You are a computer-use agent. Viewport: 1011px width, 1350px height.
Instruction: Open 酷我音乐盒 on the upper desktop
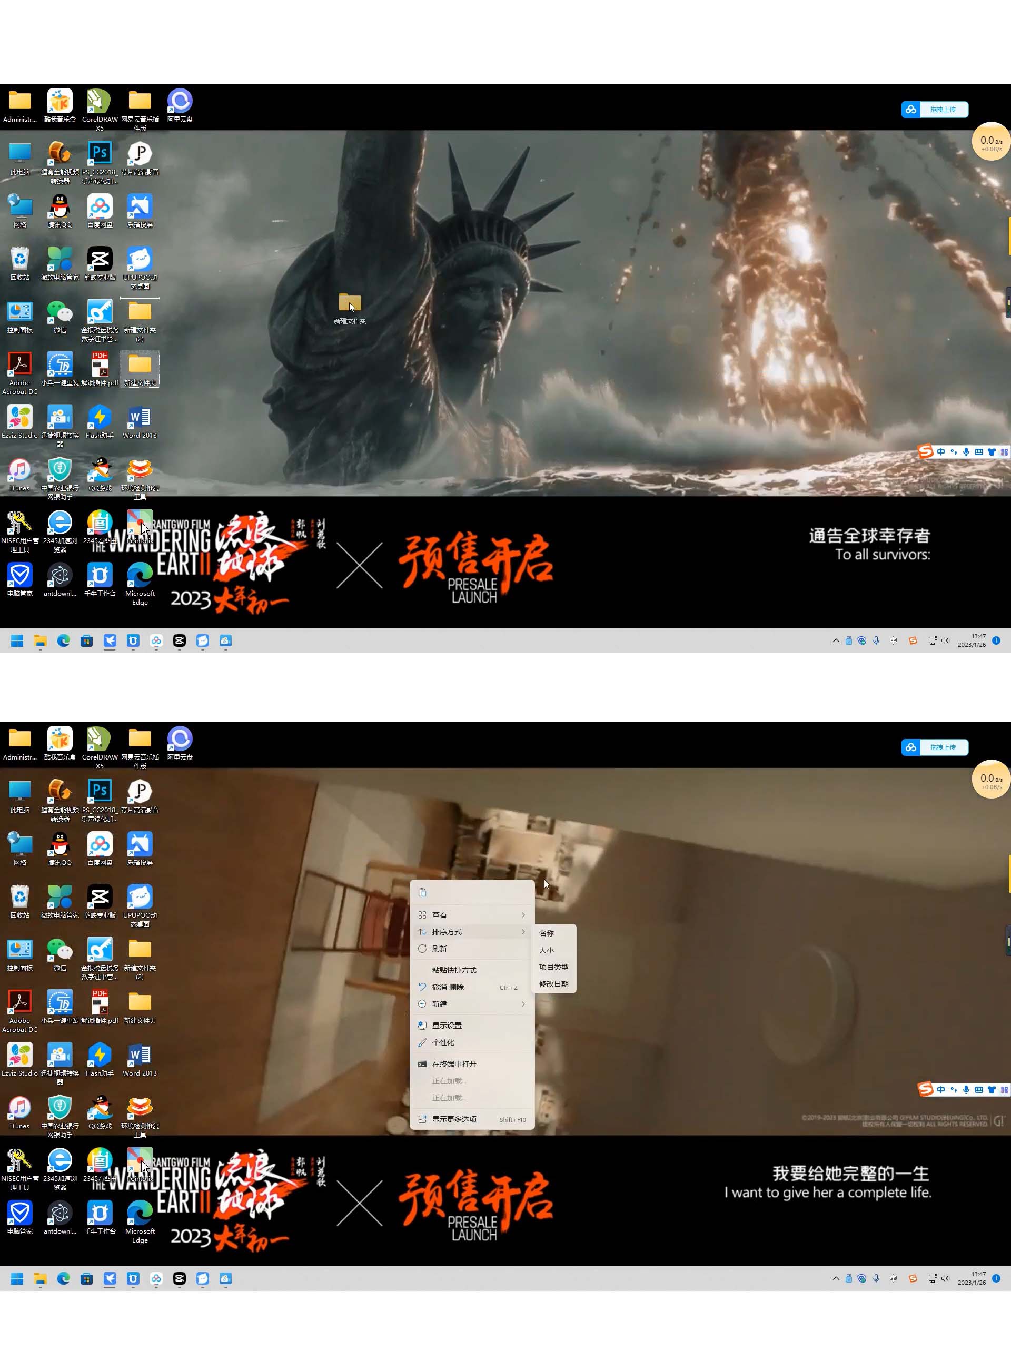coord(60,105)
